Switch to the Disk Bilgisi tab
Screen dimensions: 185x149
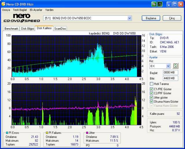[x=28, y=28]
